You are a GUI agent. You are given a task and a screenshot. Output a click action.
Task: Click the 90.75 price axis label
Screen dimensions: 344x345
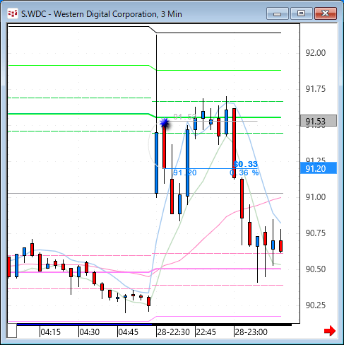pos(316,233)
